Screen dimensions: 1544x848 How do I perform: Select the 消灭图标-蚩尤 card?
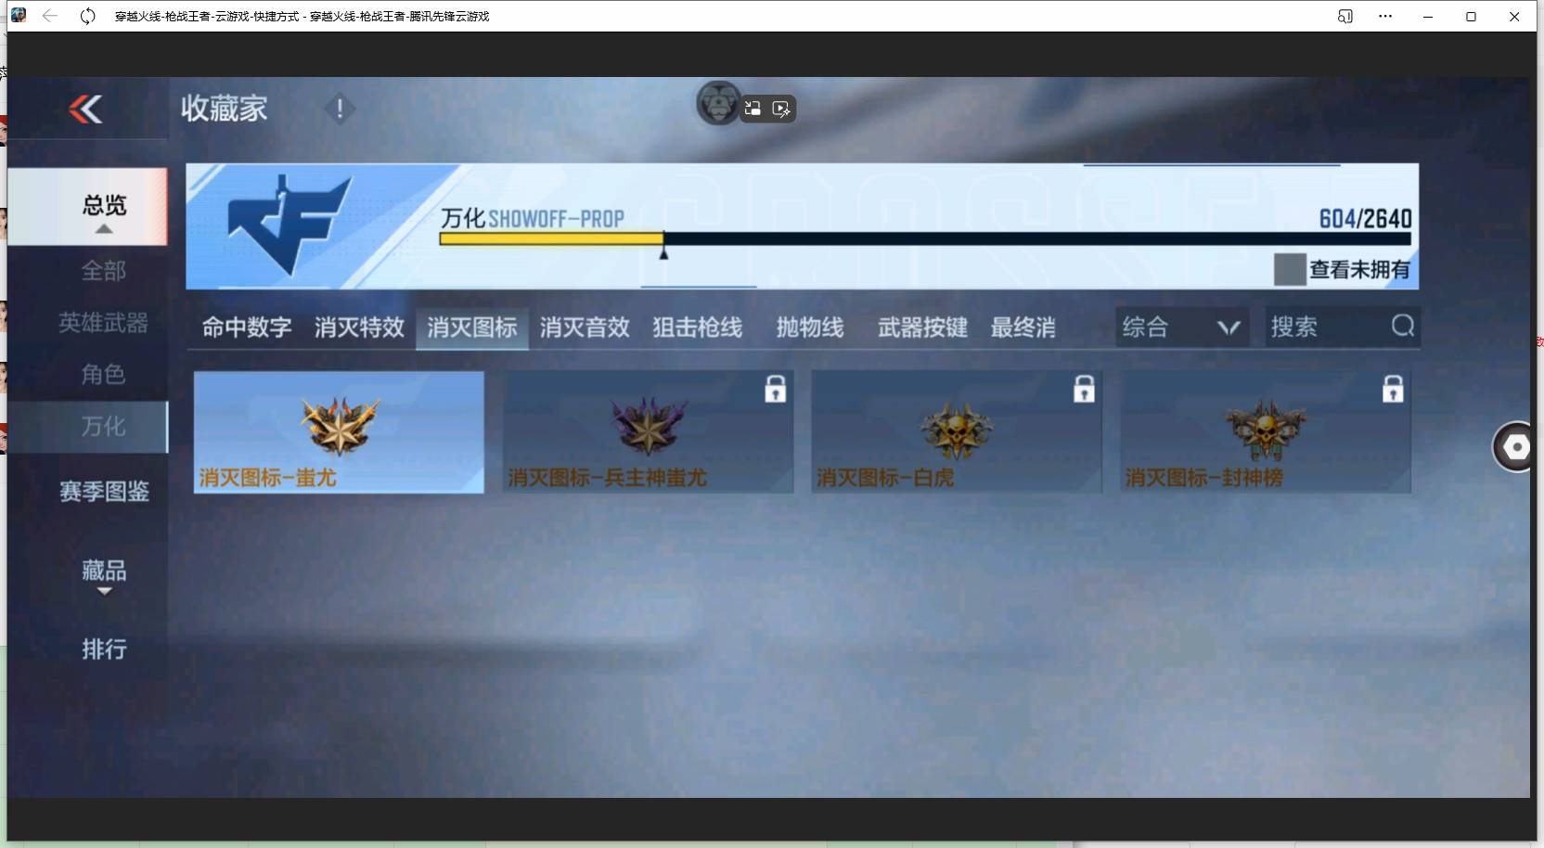pos(339,432)
